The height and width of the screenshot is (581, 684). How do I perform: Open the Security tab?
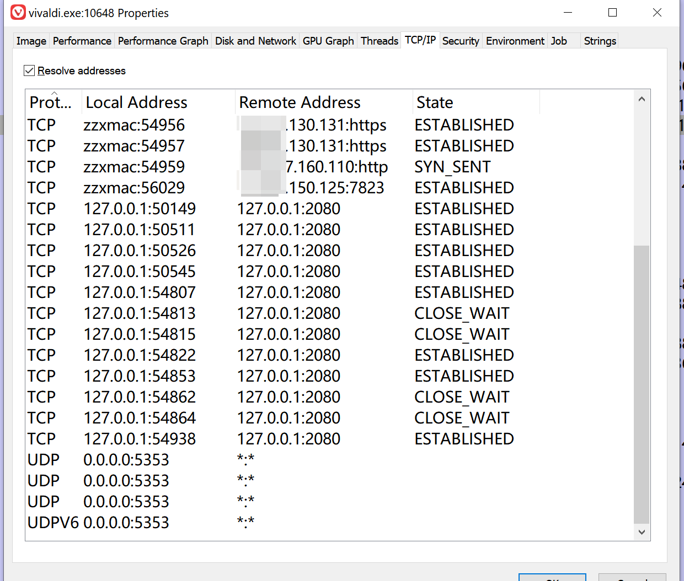click(x=461, y=41)
